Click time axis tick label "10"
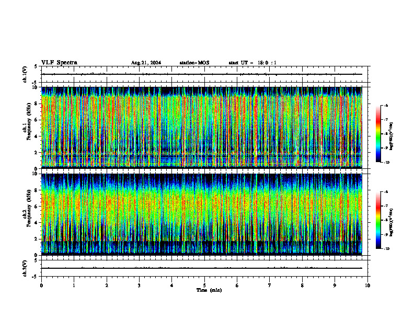The image size is (414, 320). pos(367,285)
